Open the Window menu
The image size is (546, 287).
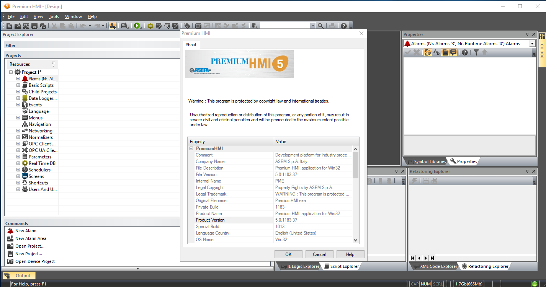[74, 16]
